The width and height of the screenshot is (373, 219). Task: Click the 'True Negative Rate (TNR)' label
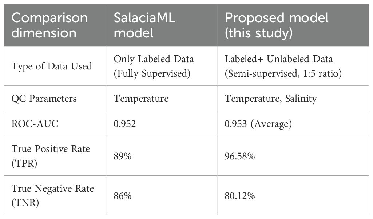tap(52, 195)
